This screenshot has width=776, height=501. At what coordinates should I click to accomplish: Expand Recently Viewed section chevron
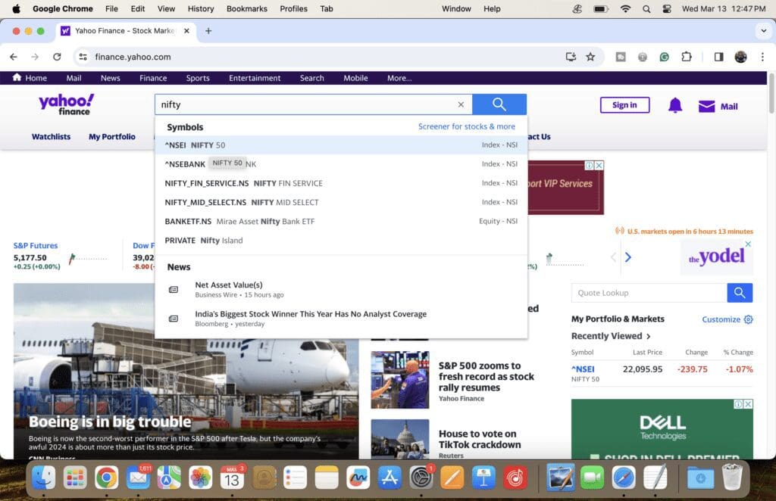[x=649, y=337]
